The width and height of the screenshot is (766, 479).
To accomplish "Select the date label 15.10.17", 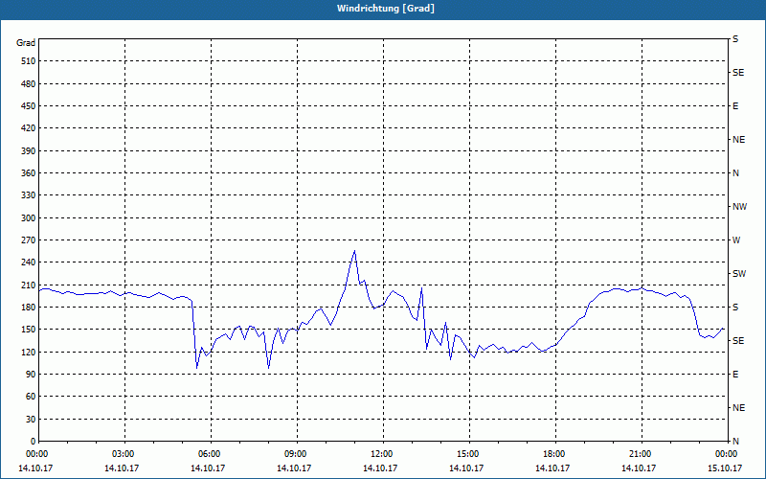I will tap(725, 468).
